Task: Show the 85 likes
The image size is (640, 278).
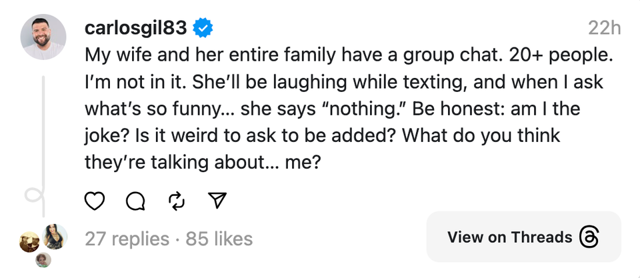Action: pos(219,238)
